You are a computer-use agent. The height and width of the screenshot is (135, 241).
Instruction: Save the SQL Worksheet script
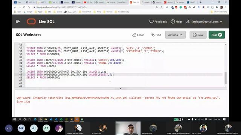point(198,35)
